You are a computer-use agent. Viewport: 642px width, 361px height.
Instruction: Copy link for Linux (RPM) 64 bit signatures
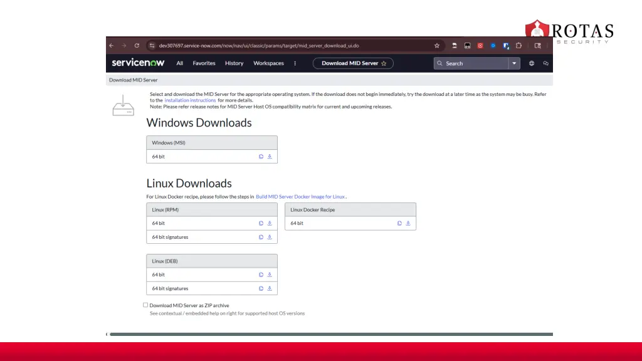pos(261,237)
